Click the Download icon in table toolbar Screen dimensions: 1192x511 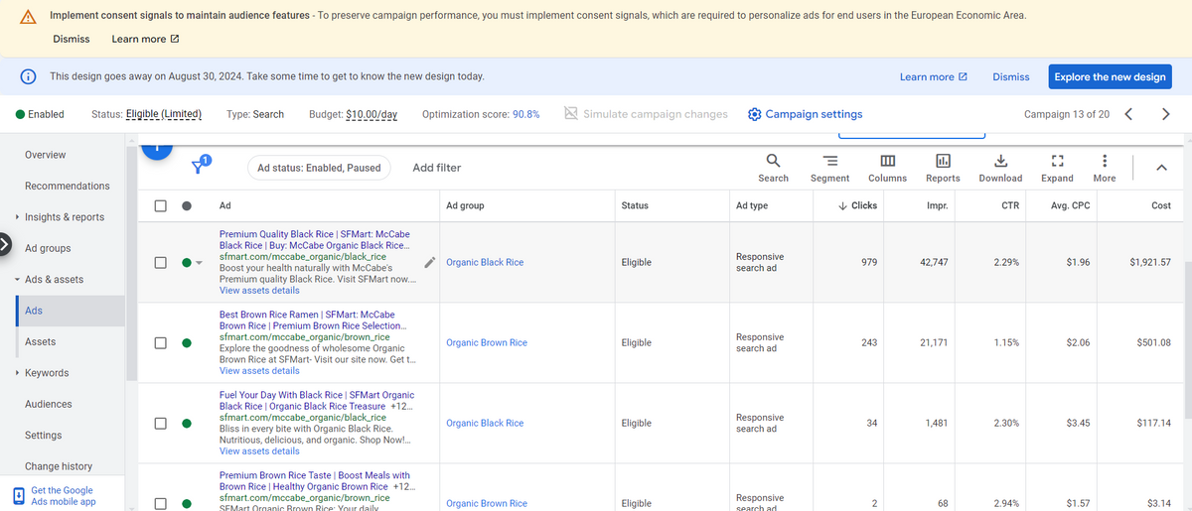(1000, 160)
